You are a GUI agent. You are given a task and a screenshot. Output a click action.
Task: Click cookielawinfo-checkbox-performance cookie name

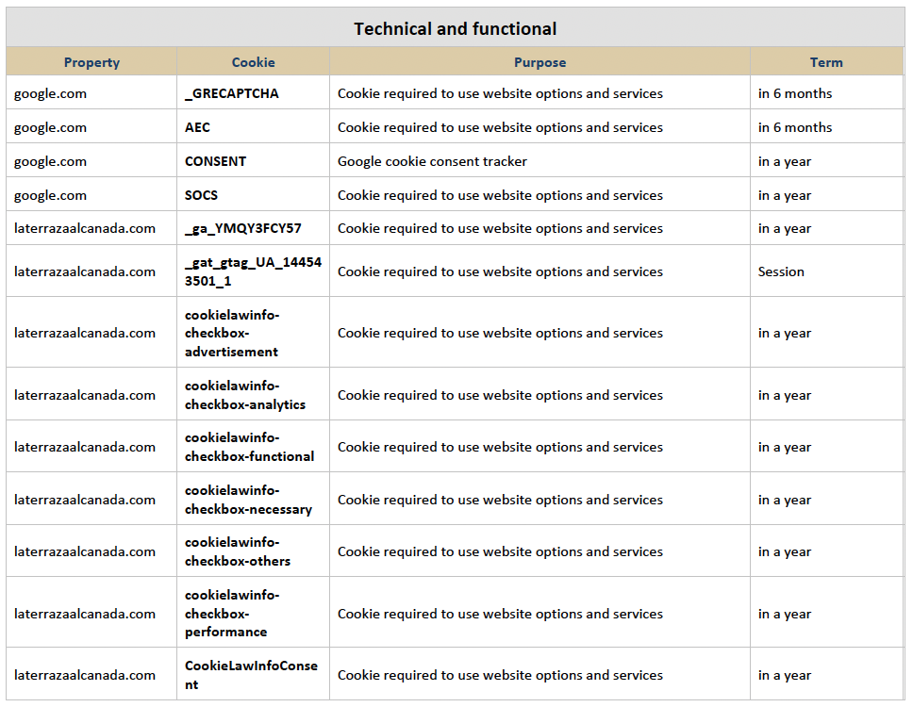[232, 614]
